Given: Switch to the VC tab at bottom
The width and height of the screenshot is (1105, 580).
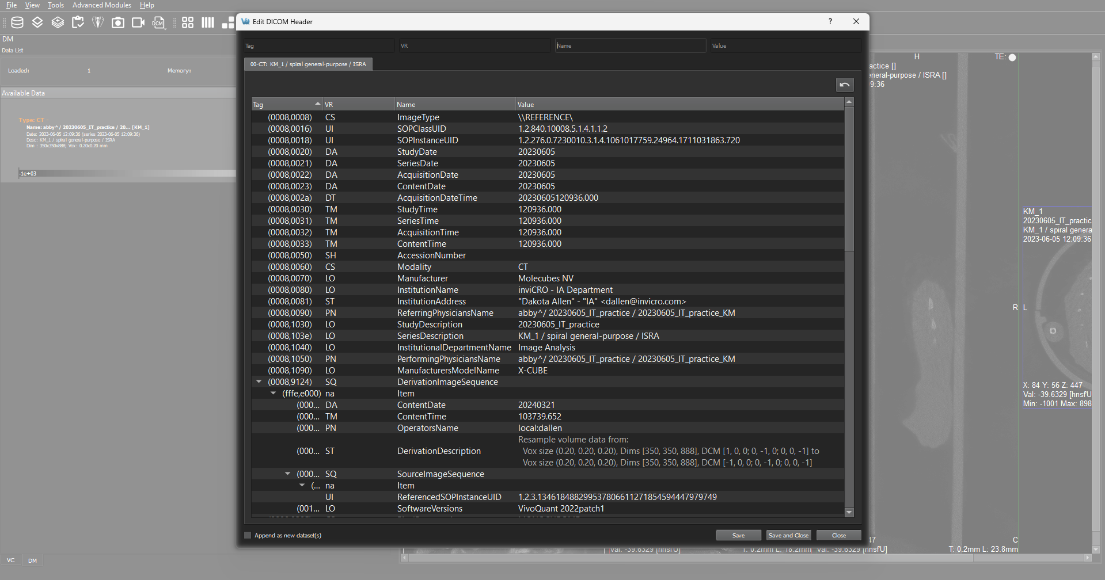Looking at the screenshot, I should click(11, 560).
